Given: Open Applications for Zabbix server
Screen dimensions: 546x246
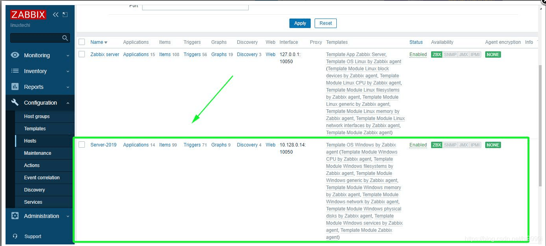Looking at the screenshot, I should [x=136, y=54].
